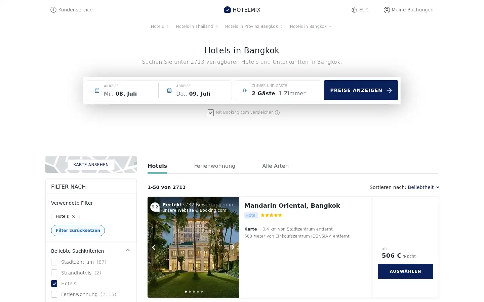This screenshot has width=484, height=302.
Task: Open the Zimmer und Gäste selector
Action: tap(278, 91)
